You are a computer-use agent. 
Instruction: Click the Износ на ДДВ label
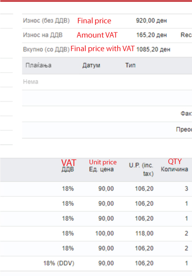tap(43, 35)
